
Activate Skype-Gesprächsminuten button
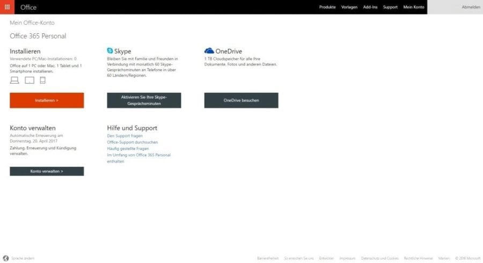tap(144, 100)
